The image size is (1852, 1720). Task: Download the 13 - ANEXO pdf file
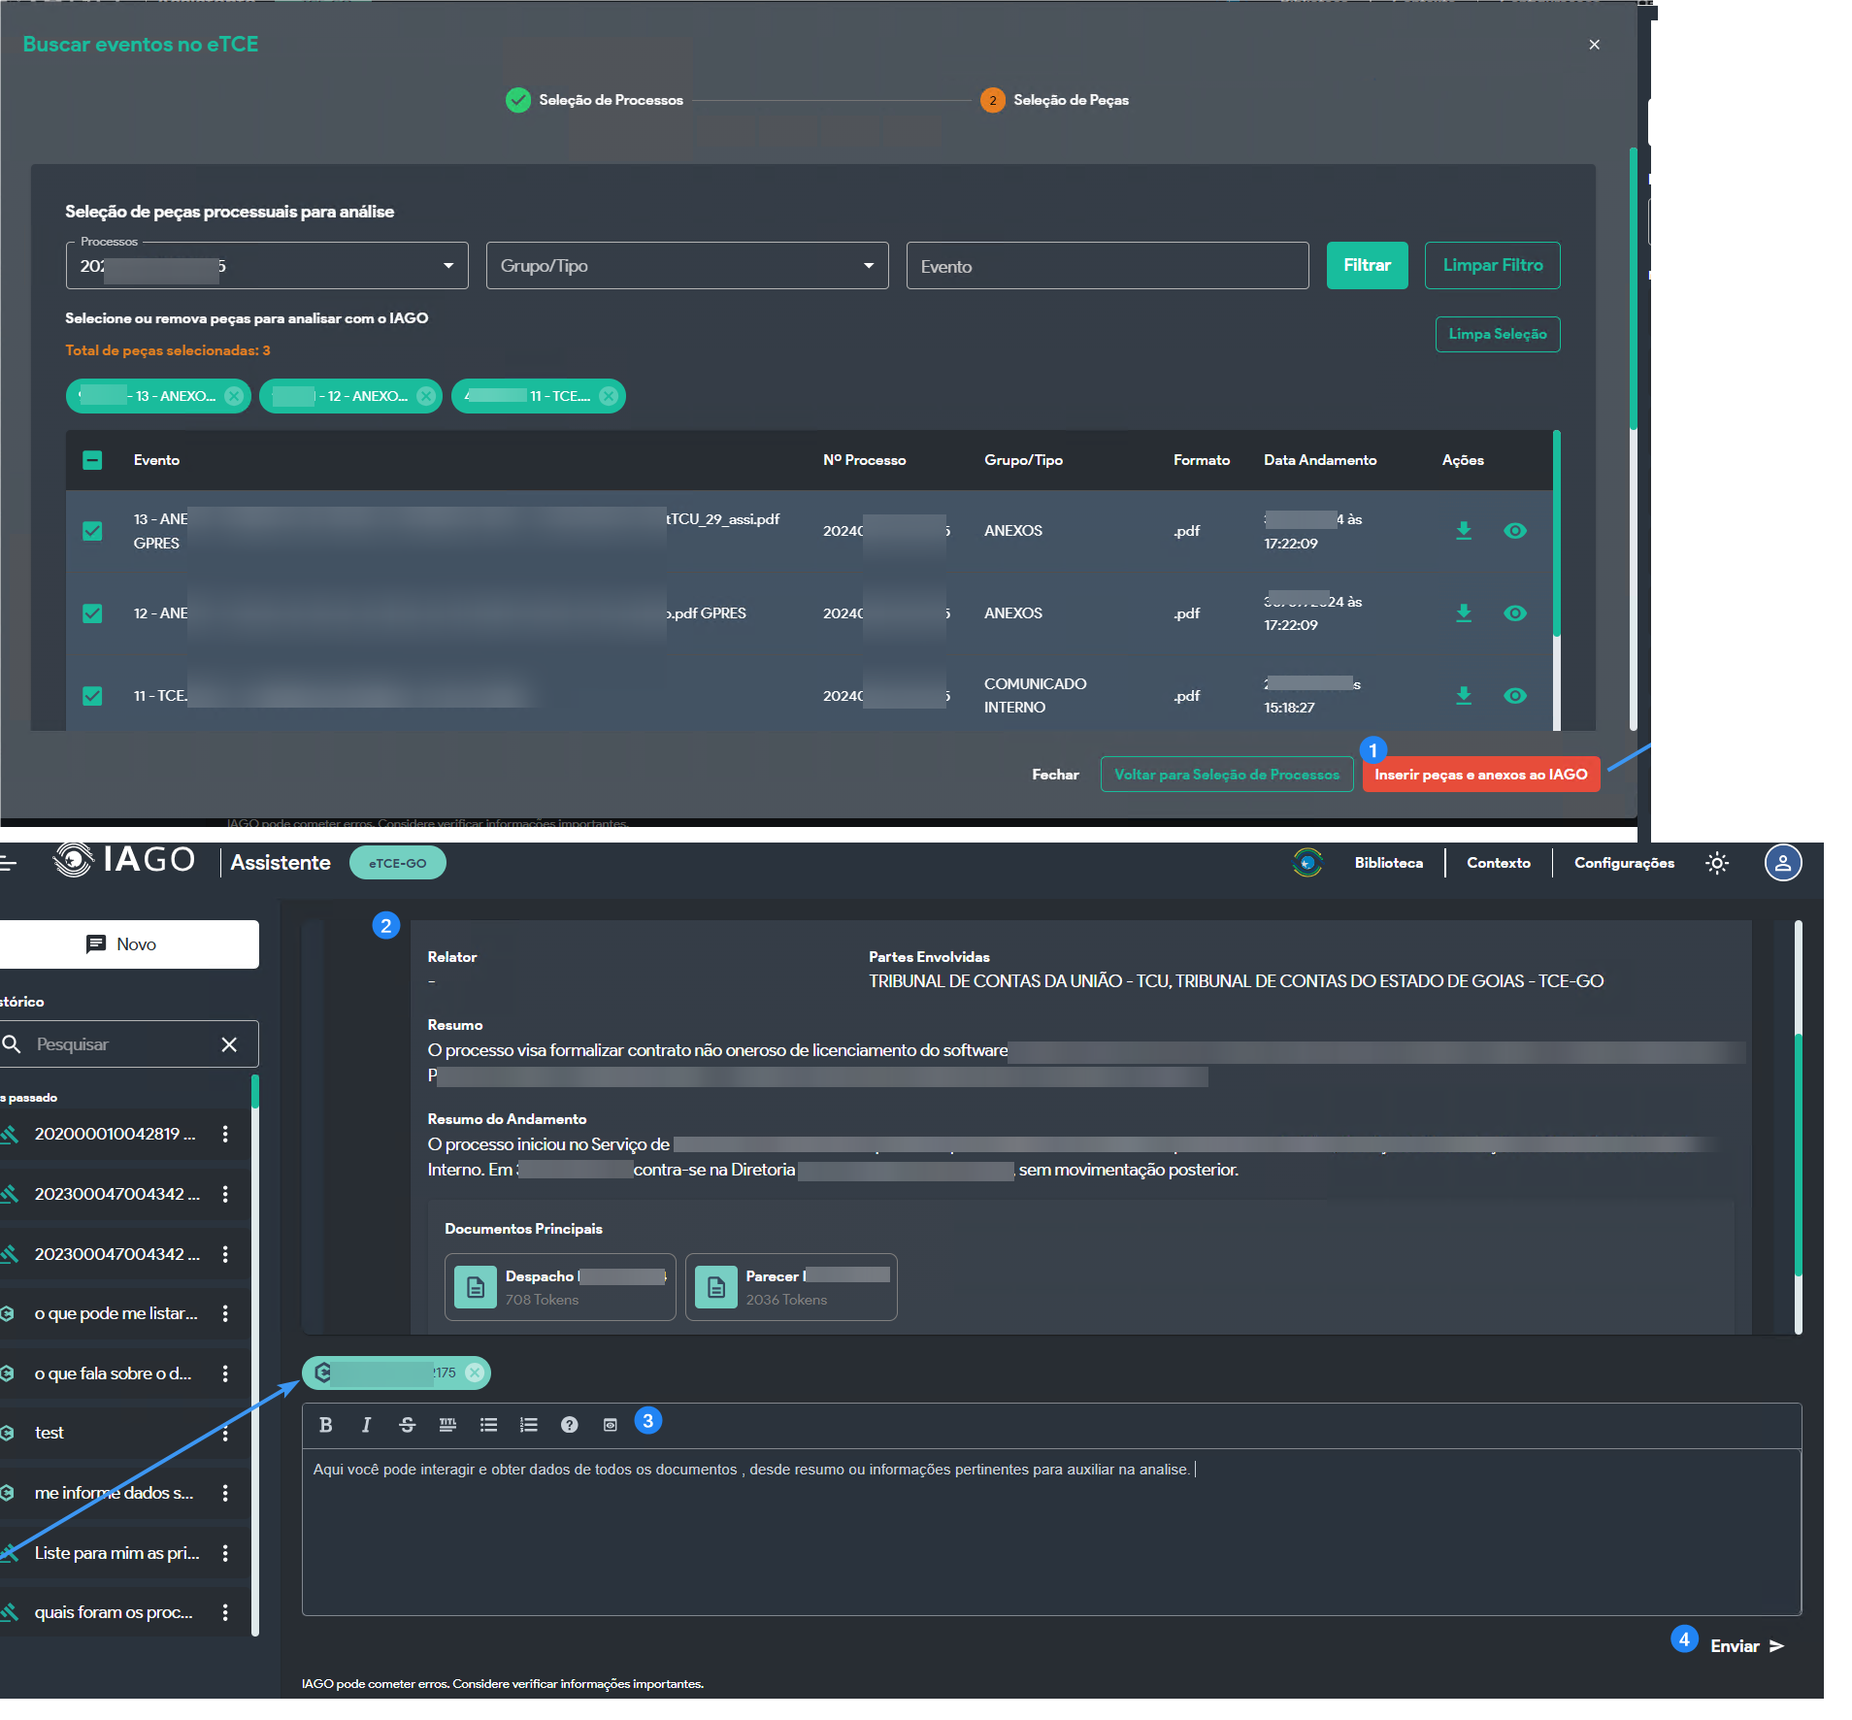click(1464, 531)
